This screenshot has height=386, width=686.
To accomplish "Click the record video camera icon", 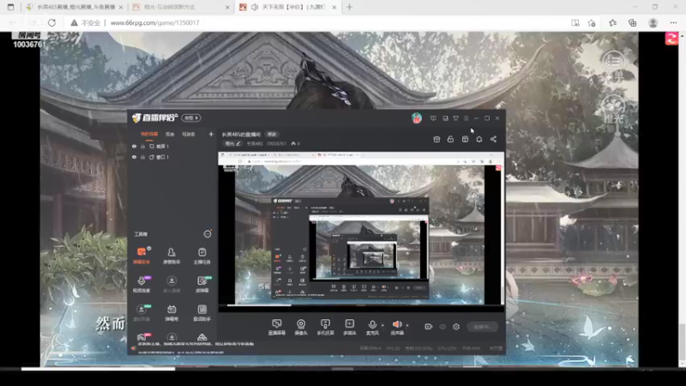I will pos(428,327).
